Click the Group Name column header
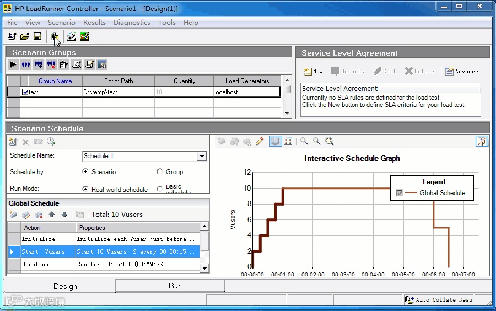Viewport: 496px width, 311px height. [x=55, y=81]
